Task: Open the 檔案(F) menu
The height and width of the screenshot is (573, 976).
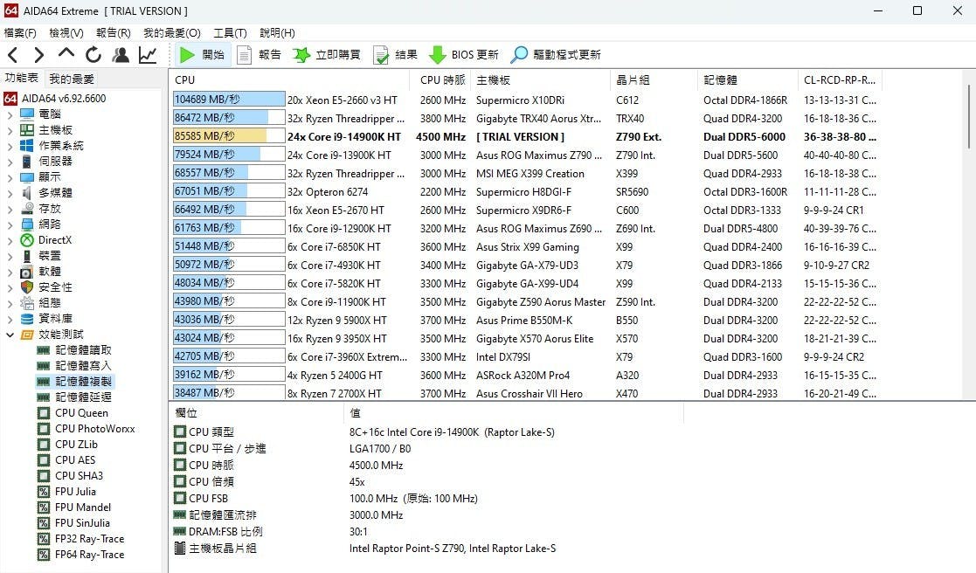Action: point(20,33)
